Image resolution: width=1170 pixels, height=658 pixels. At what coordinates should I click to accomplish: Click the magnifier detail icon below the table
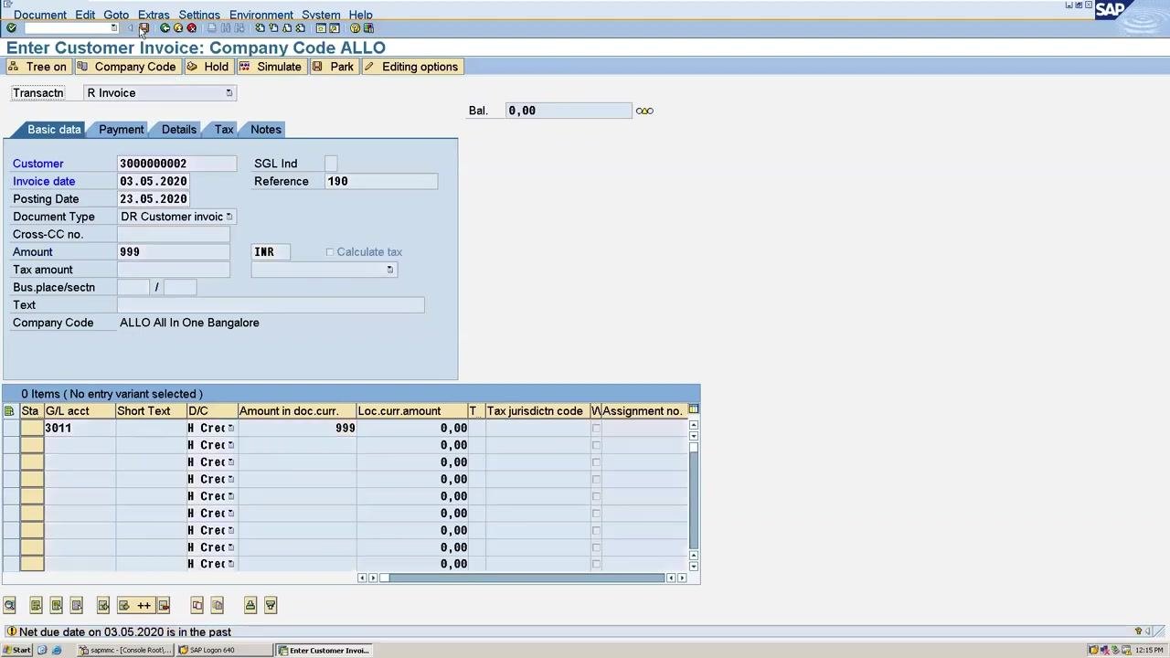[9, 605]
